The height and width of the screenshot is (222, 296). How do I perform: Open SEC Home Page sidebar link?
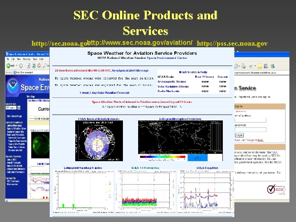(x=14, y=116)
